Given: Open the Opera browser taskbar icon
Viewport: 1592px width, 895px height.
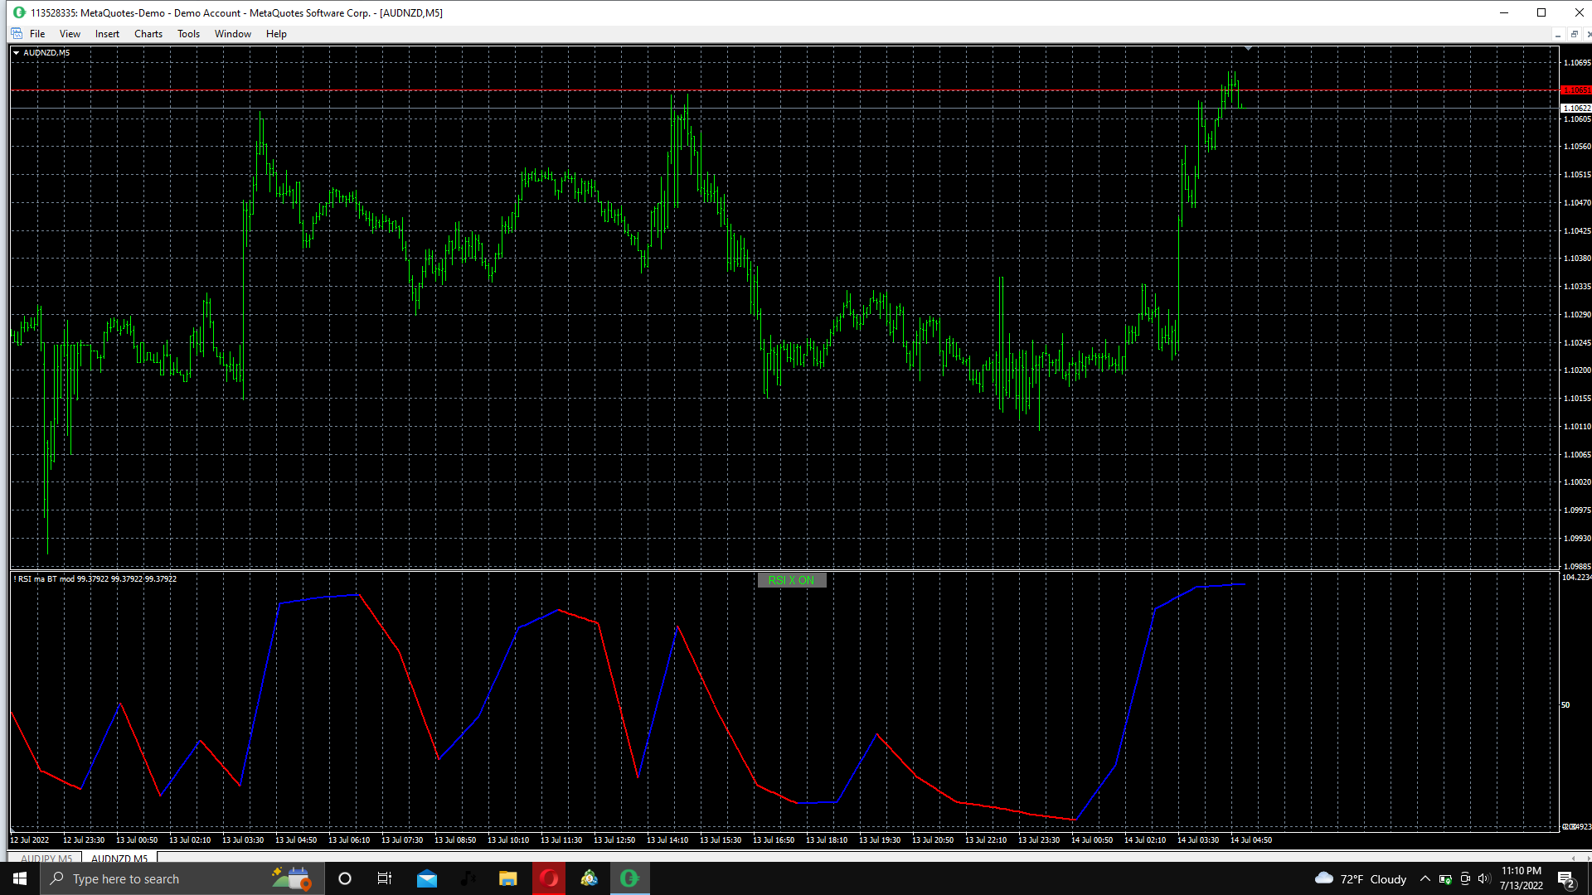Looking at the screenshot, I should [x=549, y=878].
